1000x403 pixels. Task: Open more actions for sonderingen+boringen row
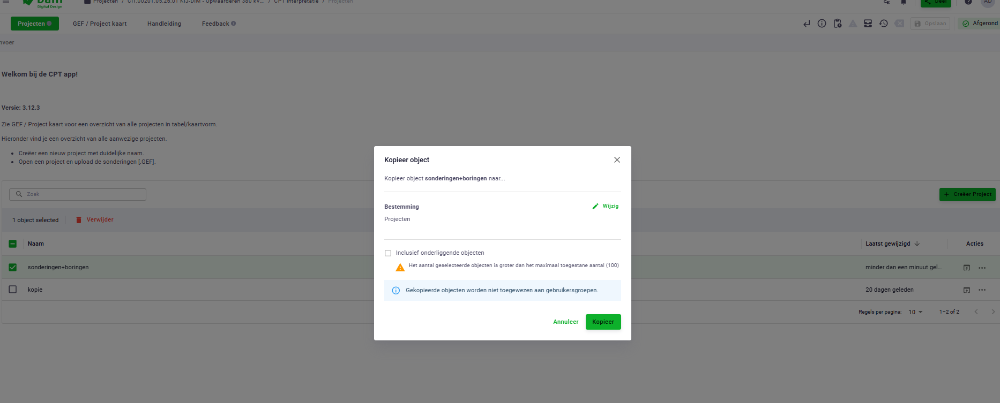982,268
